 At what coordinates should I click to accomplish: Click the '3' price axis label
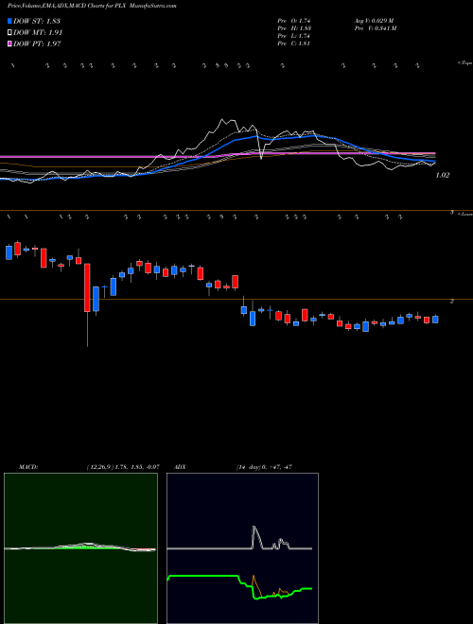tap(452, 212)
